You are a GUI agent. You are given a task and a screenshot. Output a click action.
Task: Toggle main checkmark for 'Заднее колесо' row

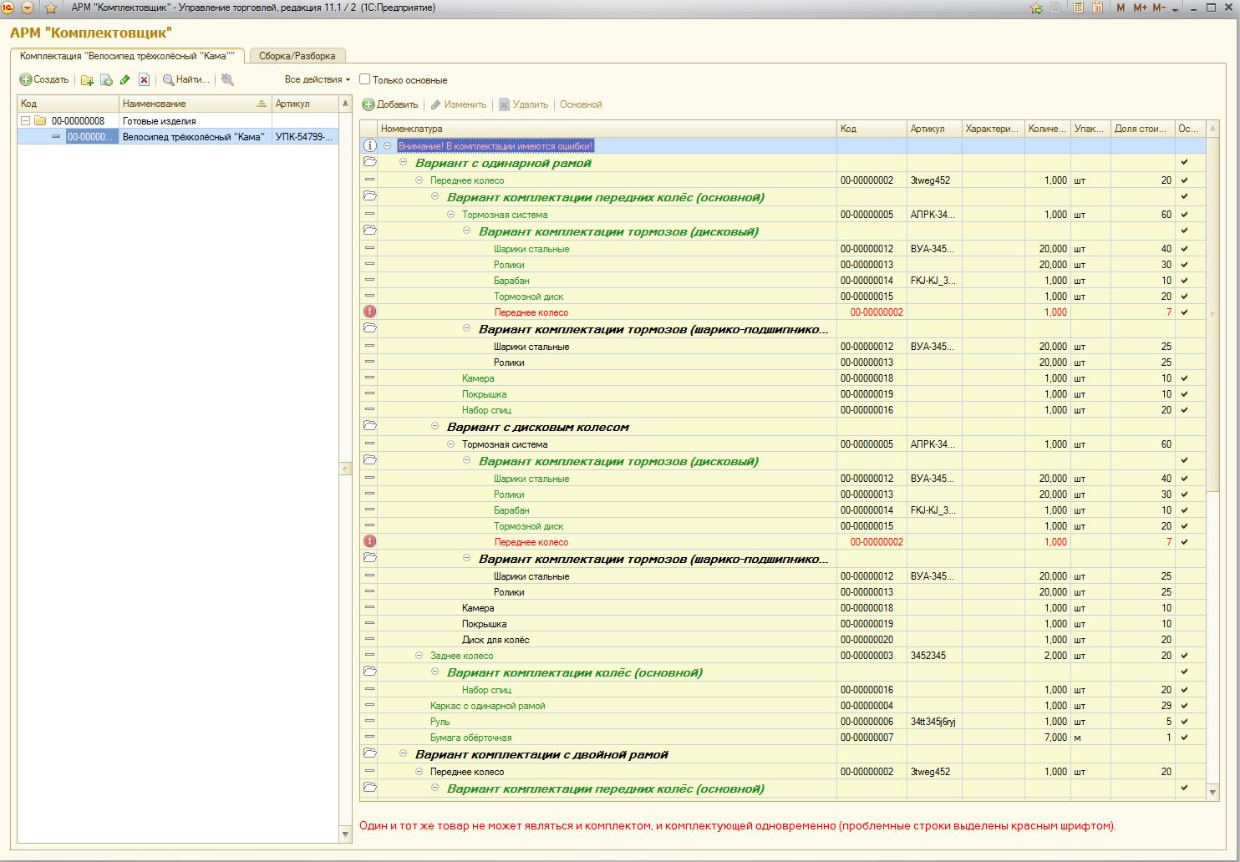pos(1184,656)
